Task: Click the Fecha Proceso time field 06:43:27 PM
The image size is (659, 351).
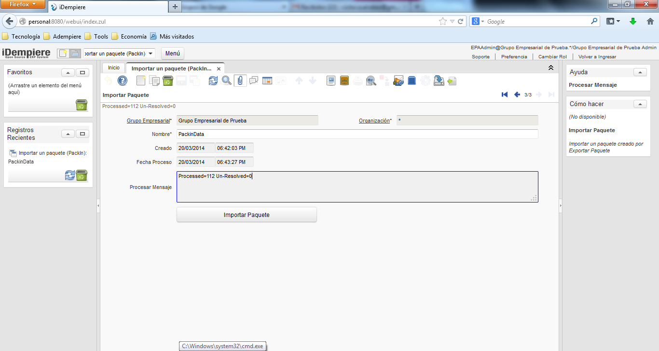Action: click(x=234, y=162)
